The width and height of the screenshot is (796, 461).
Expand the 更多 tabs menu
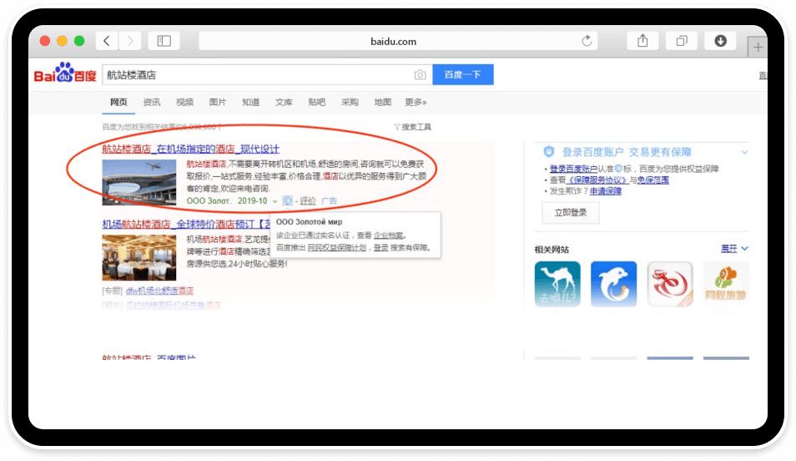pyautogui.click(x=416, y=102)
